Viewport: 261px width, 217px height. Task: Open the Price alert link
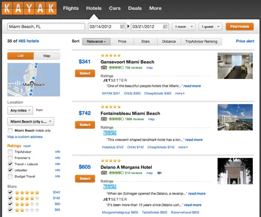[245, 41]
